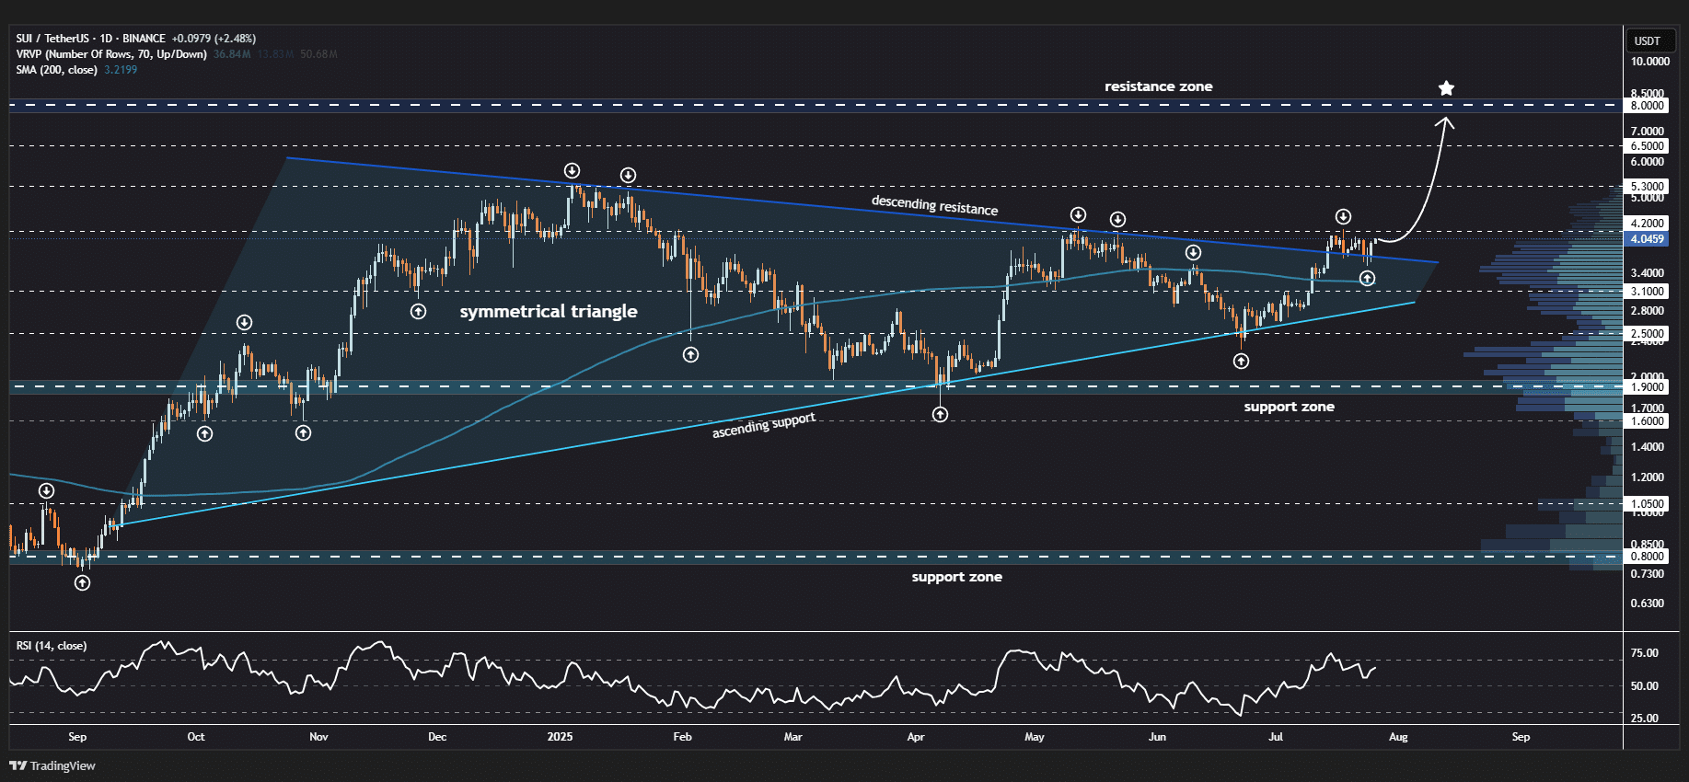1689x782 pixels.
Task: Click the down arrow marker above September 2024 peak
Action: tap(46, 491)
